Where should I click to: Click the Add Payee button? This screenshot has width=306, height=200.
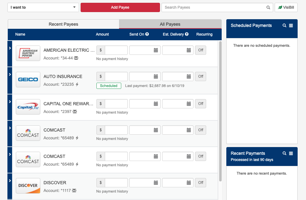point(120,7)
